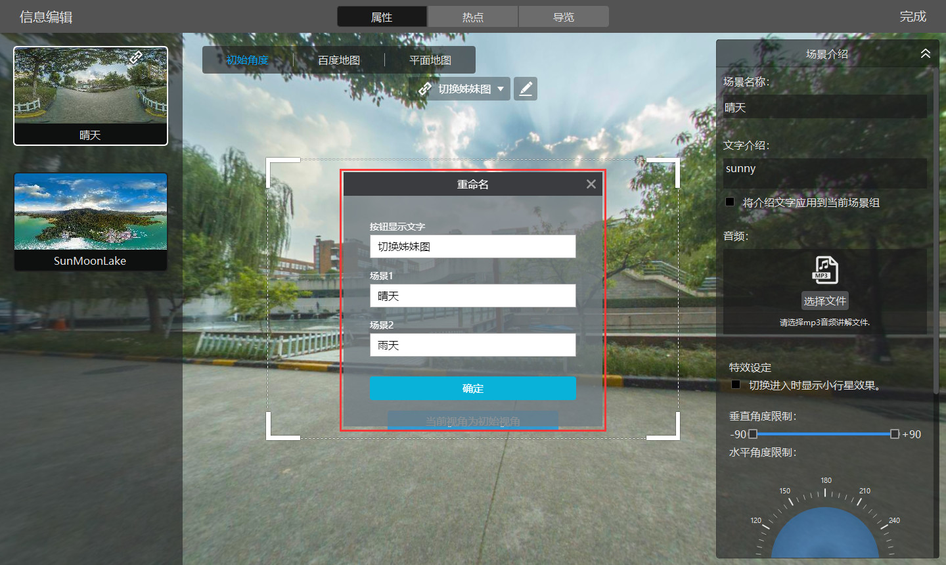Click the +90 vertical angle slider handle
The width and height of the screenshot is (946, 565).
pyautogui.click(x=894, y=434)
